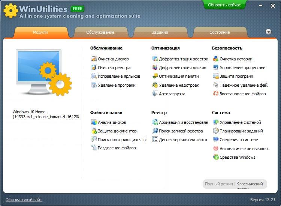Screen dimensions: 281x206
Task: Click the Обновить сейчас button
Action: pos(224,5)
